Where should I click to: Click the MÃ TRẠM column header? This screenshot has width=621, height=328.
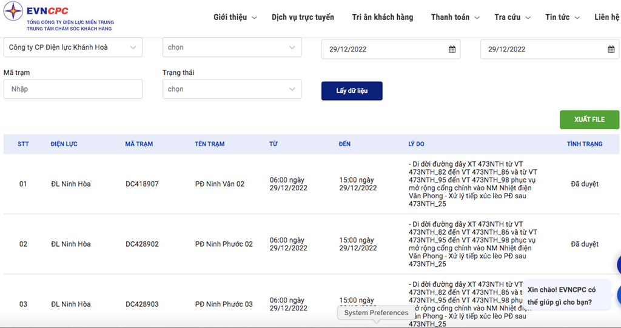click(139, 144)
